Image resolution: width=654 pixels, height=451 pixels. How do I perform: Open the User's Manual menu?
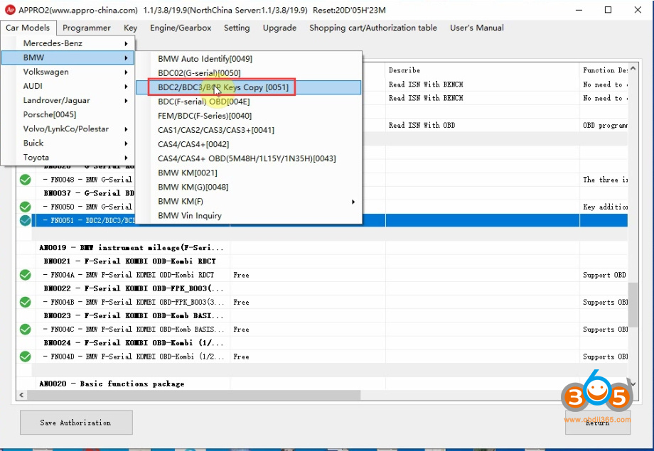[x=476, y=28]
